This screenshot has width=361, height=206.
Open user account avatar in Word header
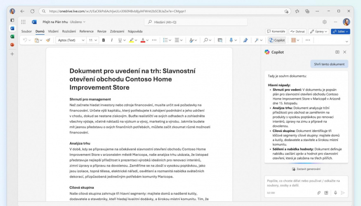point(346,22)
